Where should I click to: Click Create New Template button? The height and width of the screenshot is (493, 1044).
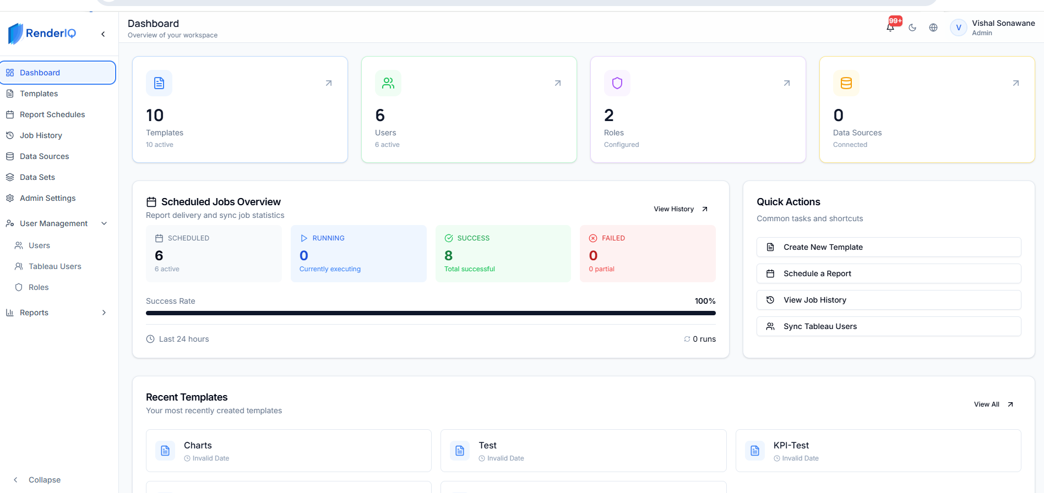889,247
